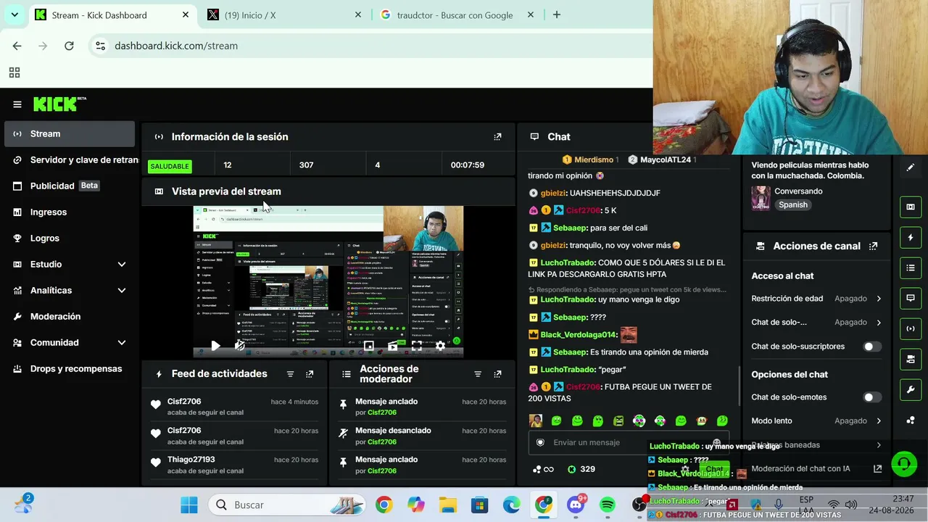This screenshot has height=522, width=928.
Task: Click the Windows taskbar search box
Action: [287, 505]
